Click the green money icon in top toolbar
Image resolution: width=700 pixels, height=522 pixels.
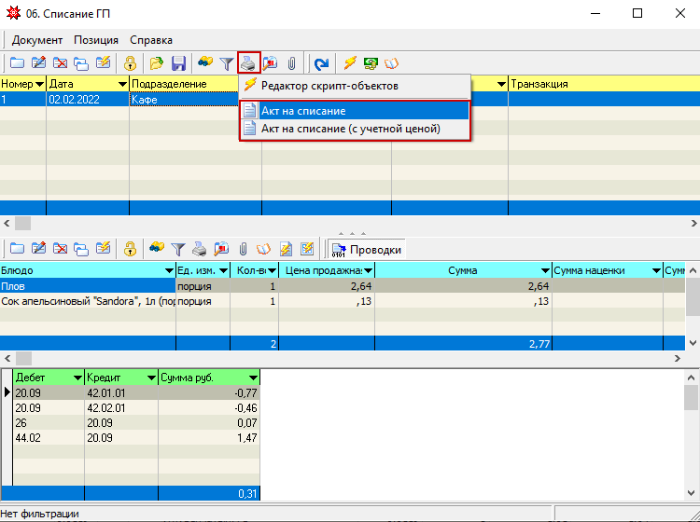coord(371,62)
